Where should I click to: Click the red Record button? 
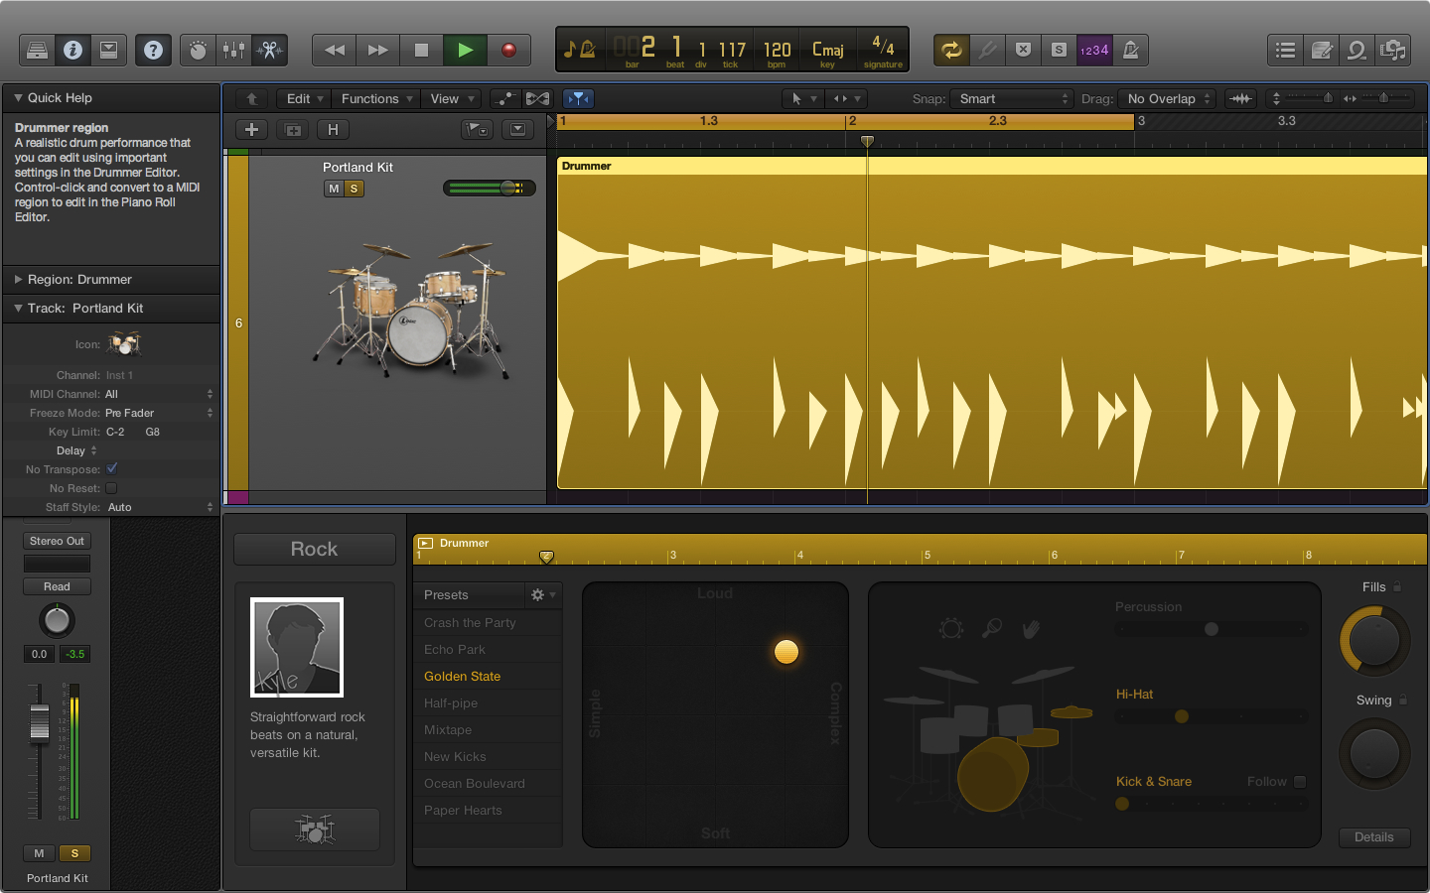(x=508, y=50)
